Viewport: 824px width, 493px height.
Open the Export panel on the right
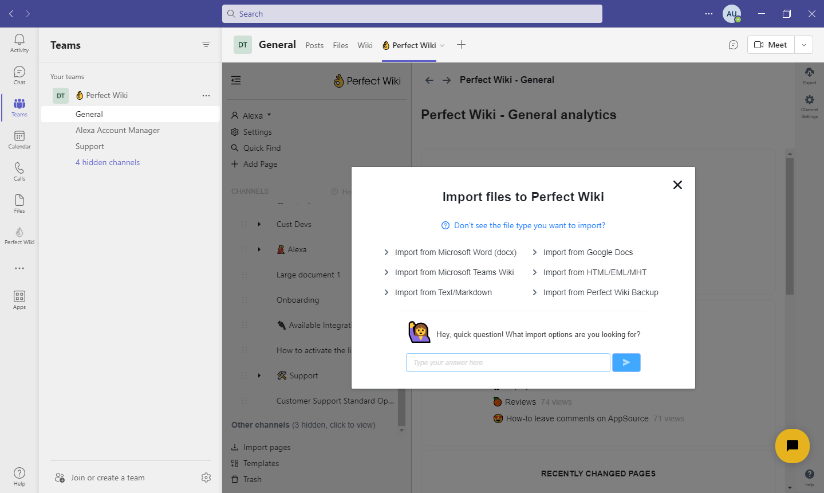coord(809,76)
